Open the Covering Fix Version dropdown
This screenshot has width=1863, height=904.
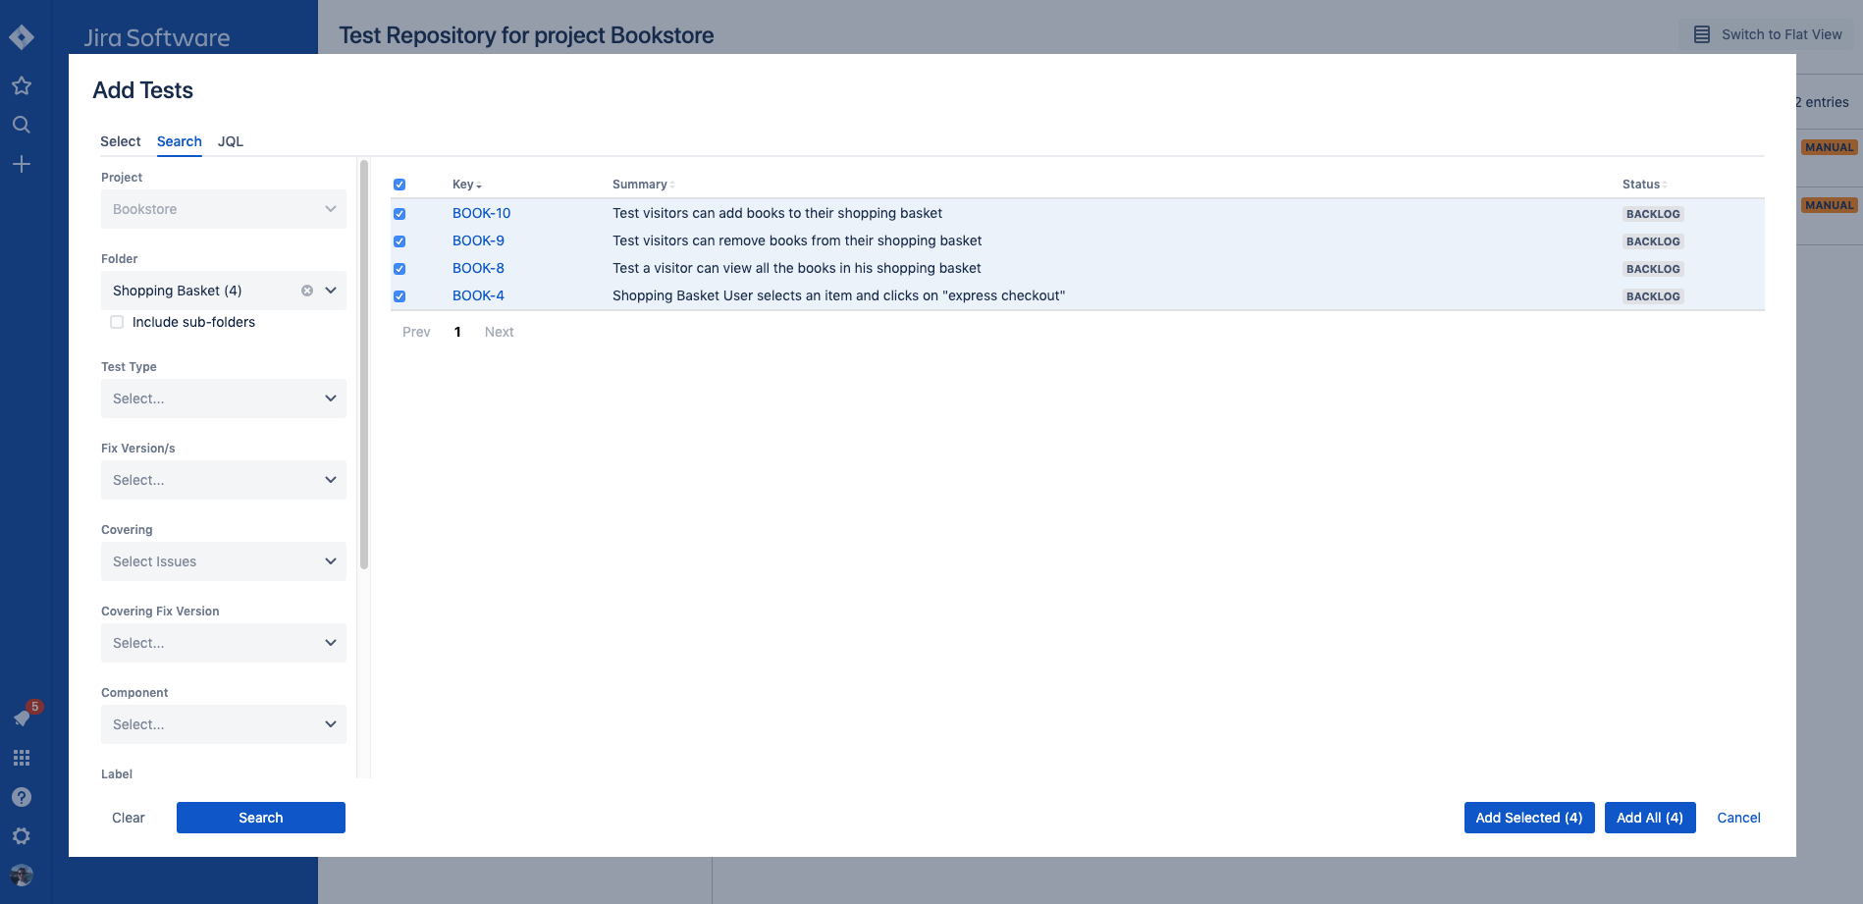click(224, 643)
